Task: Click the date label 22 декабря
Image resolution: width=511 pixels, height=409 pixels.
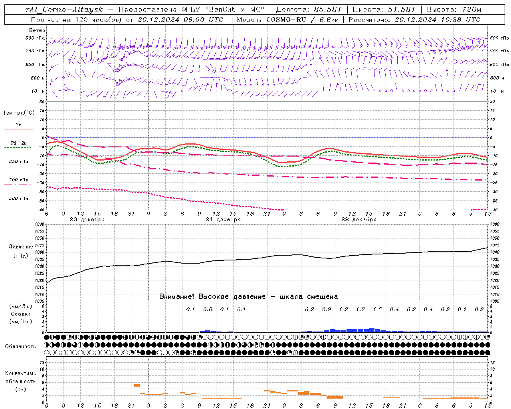Action: tap(359, 220)
